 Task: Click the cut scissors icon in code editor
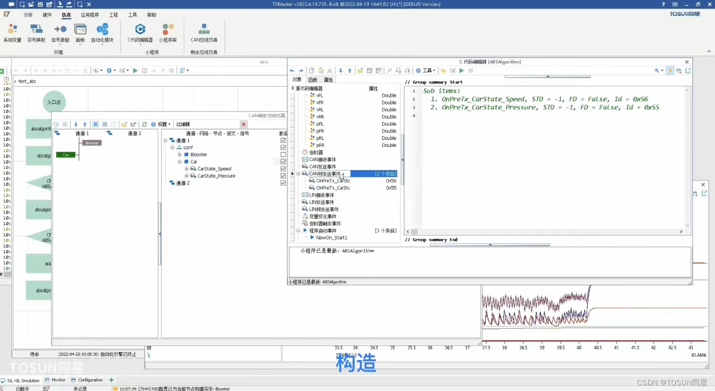tap(330, 71)
